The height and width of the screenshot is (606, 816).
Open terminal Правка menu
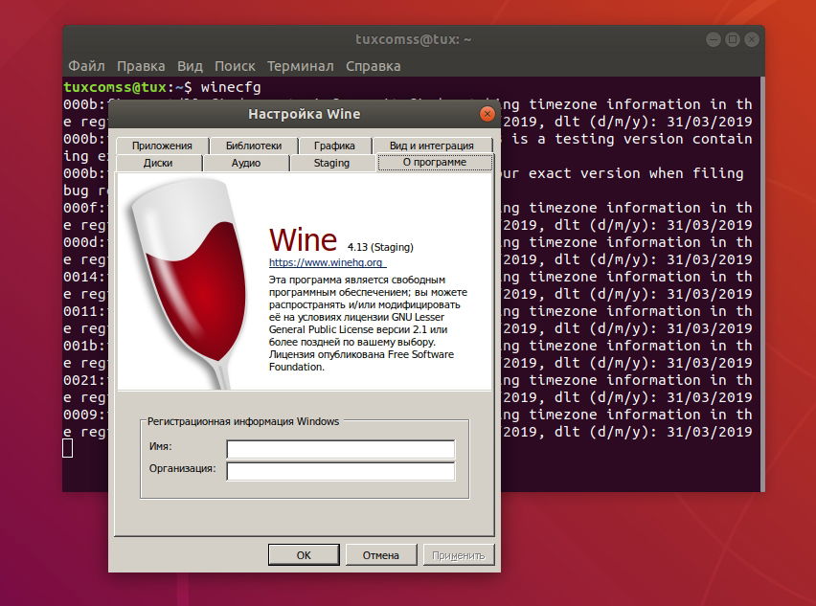point(141,66)
